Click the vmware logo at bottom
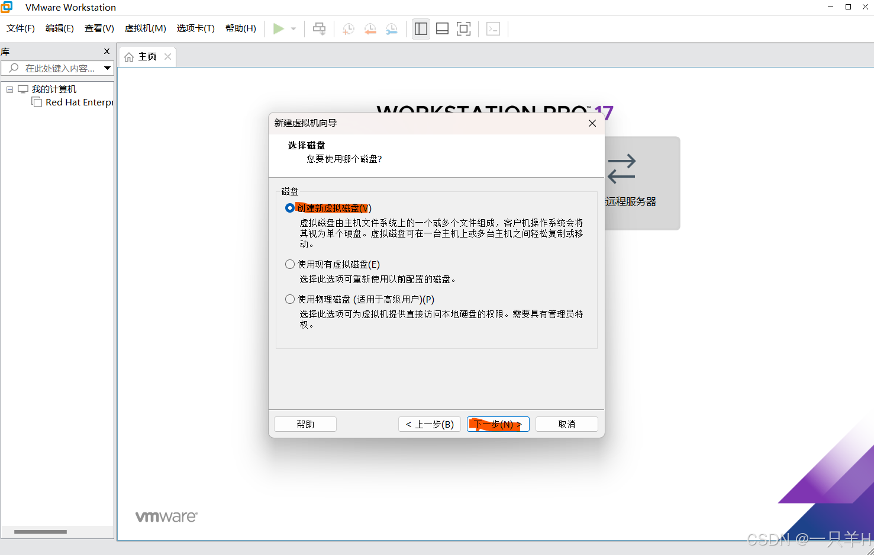Screen dimensions: 874x555 coord(166,516)
